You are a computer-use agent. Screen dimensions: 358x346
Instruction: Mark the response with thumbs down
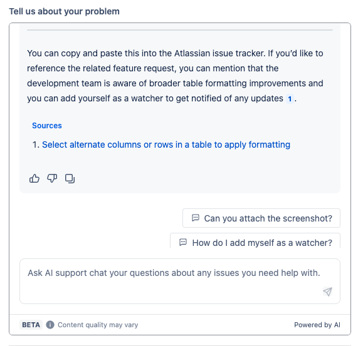click(x=52, y=178)
